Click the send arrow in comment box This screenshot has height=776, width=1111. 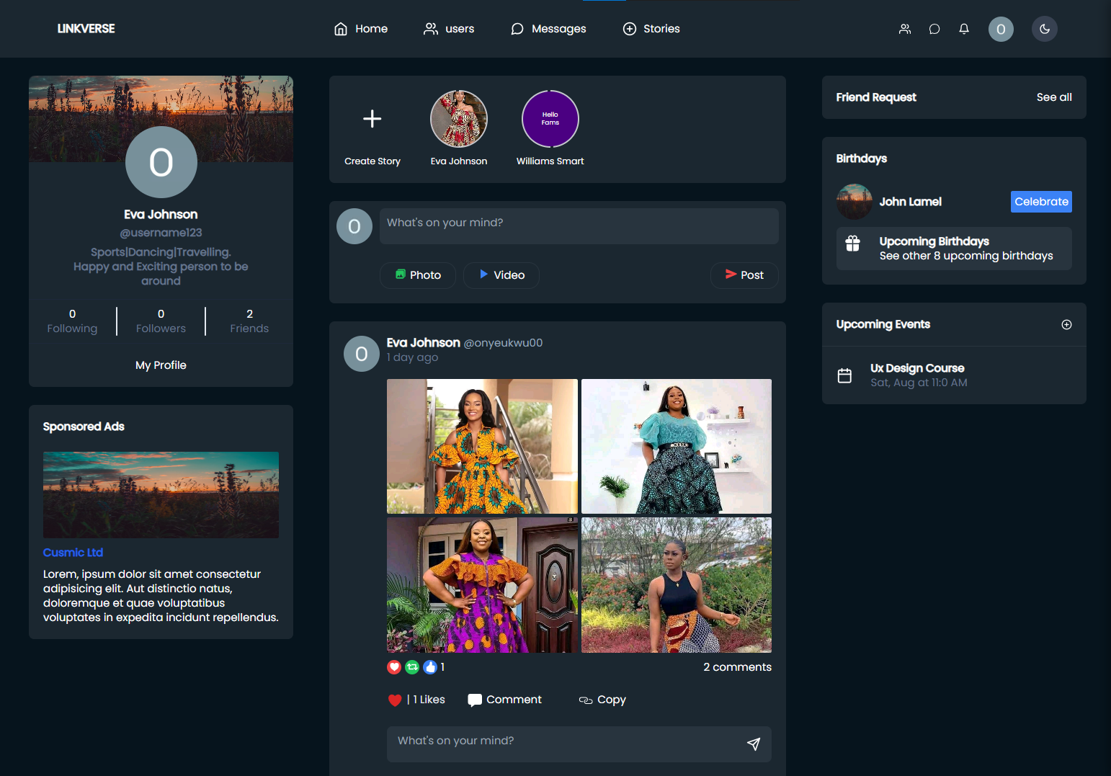click(x=754, y=744)
